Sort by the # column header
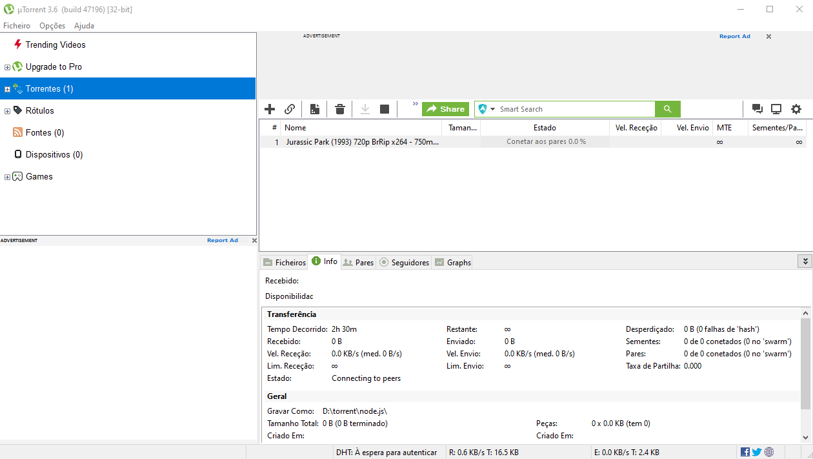The image size is (813, 459). [x=271, y=128]
